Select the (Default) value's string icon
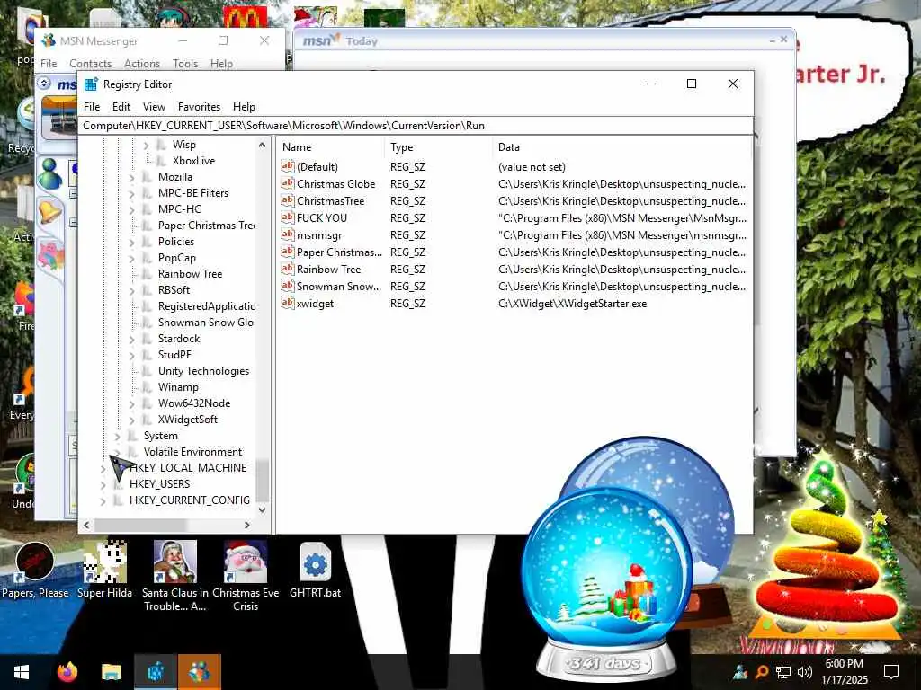The height and width of the screenshot is (690, 921). [287, 166]
